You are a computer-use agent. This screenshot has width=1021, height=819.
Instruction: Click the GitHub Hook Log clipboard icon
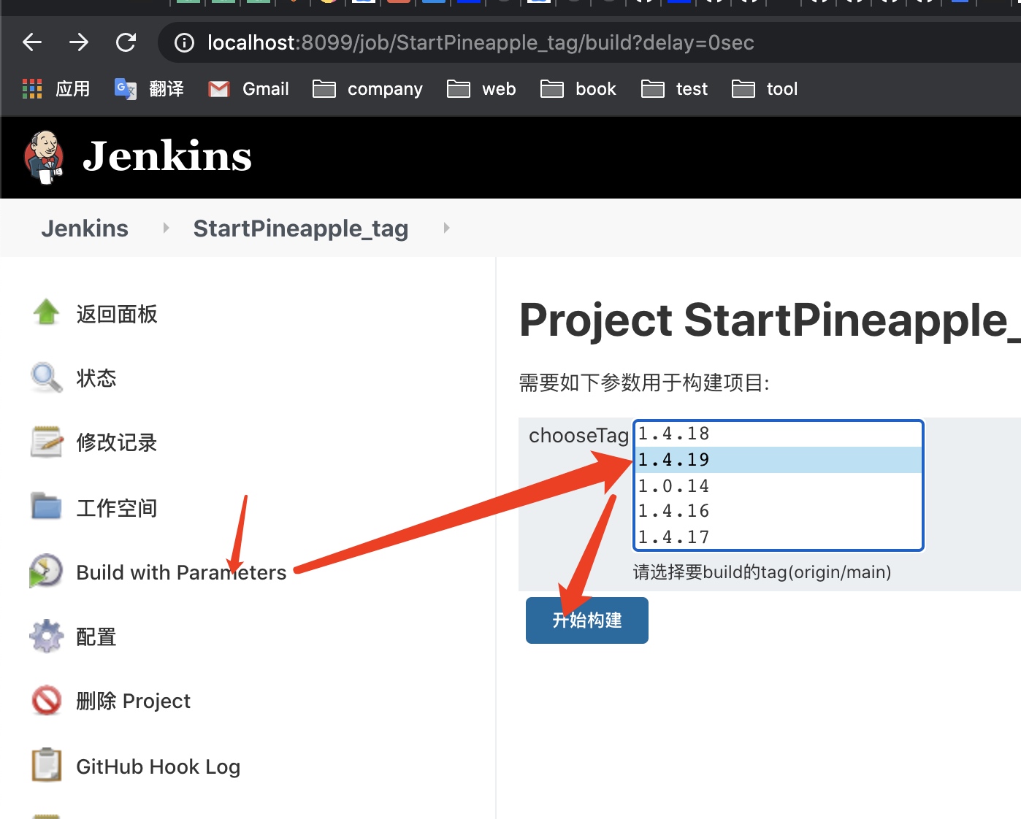(45, 764)
